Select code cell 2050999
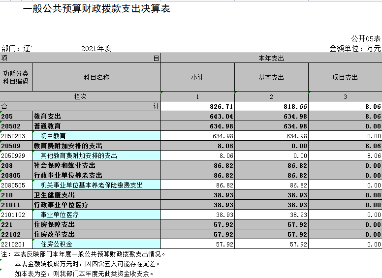382x278 pixels. [x=16, y=155]
